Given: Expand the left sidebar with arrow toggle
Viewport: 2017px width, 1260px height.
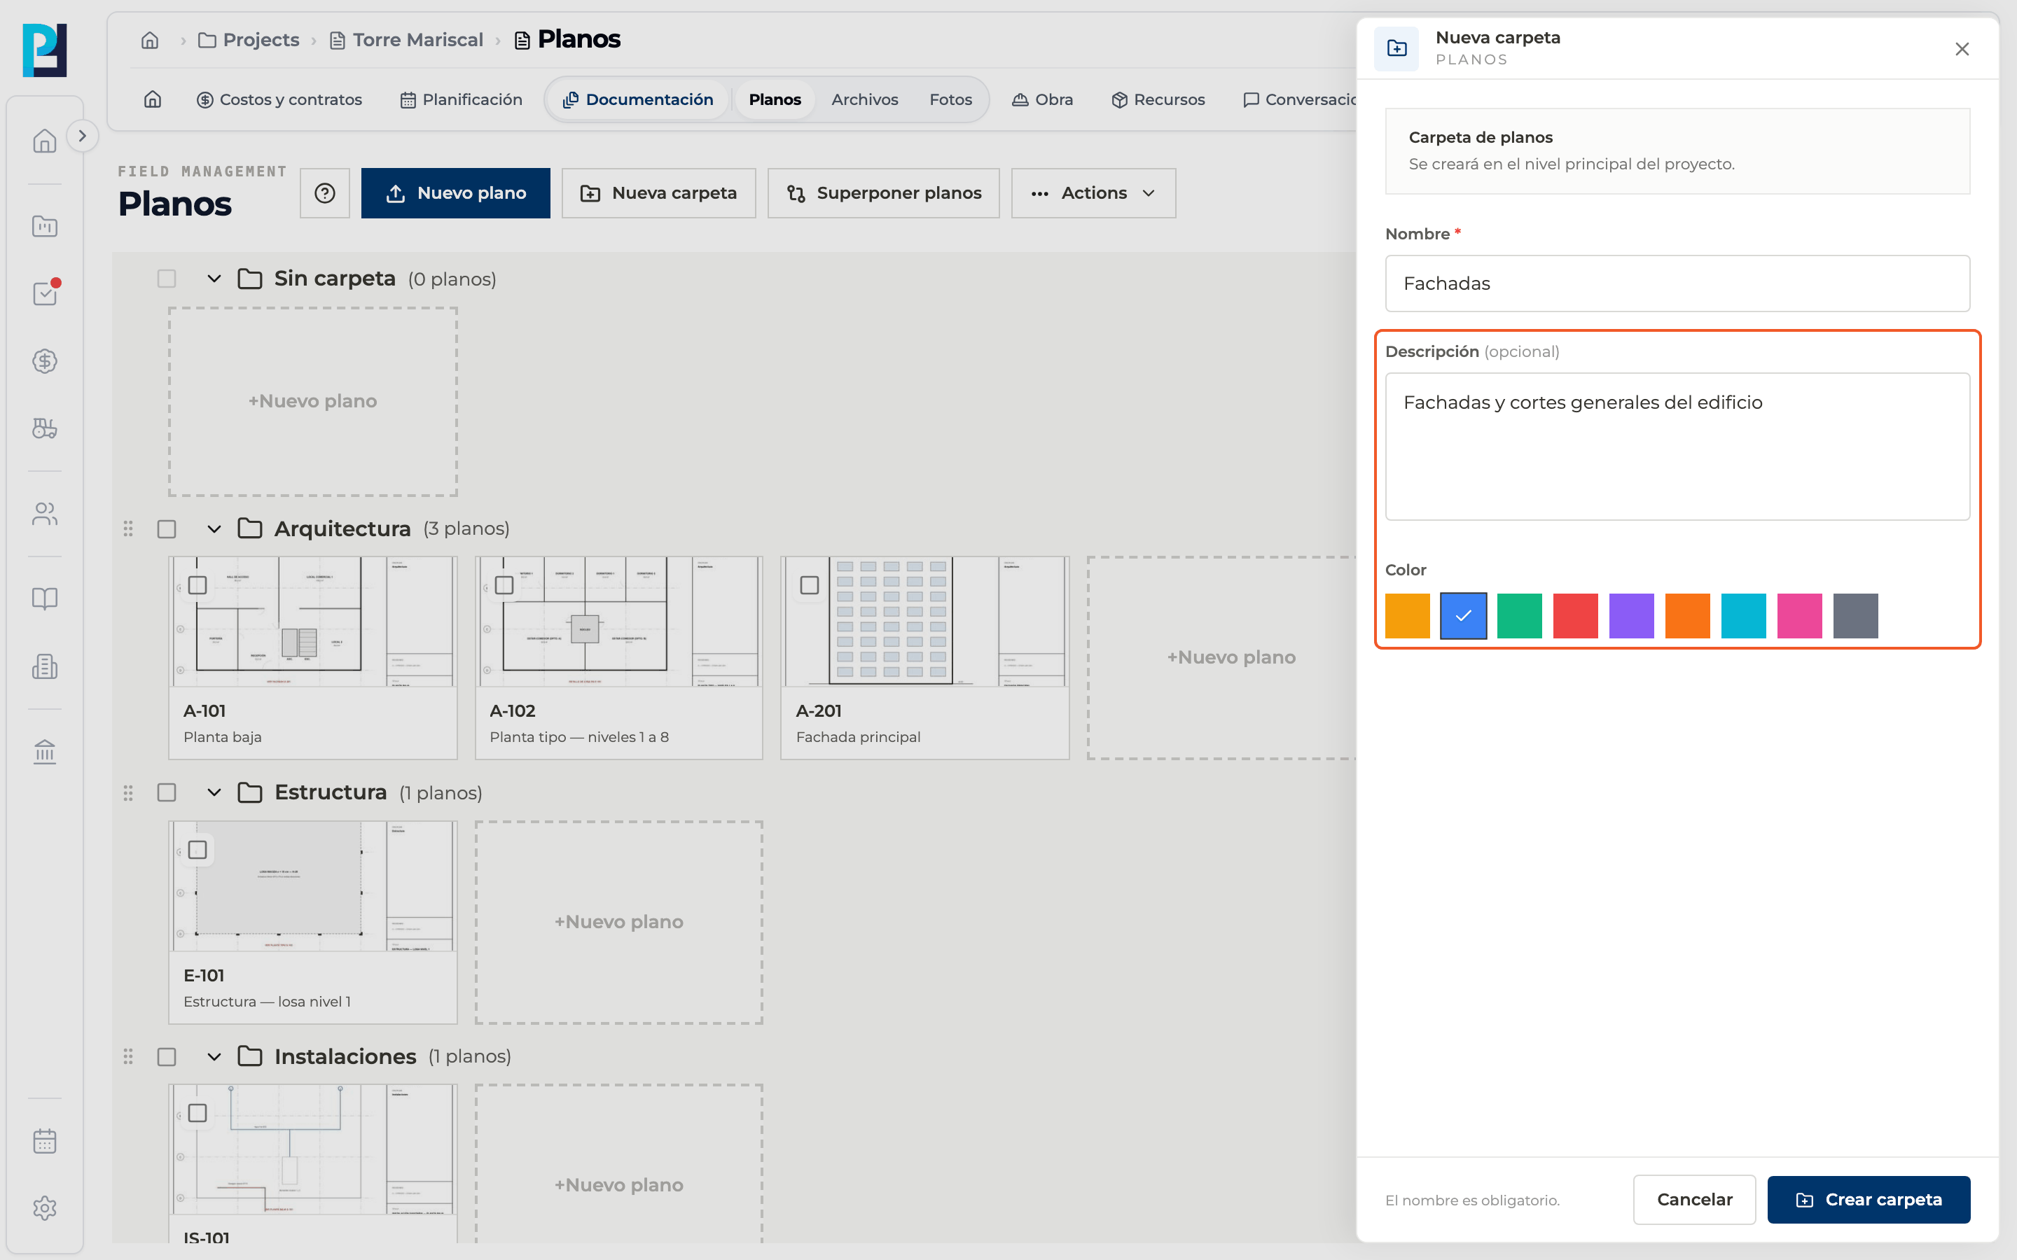Looking at the screenshot, I should [x=82, y=136].
